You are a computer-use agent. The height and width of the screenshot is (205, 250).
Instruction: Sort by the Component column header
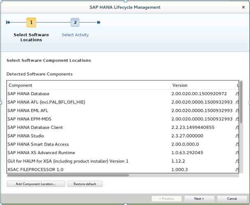tap(88, 85)
